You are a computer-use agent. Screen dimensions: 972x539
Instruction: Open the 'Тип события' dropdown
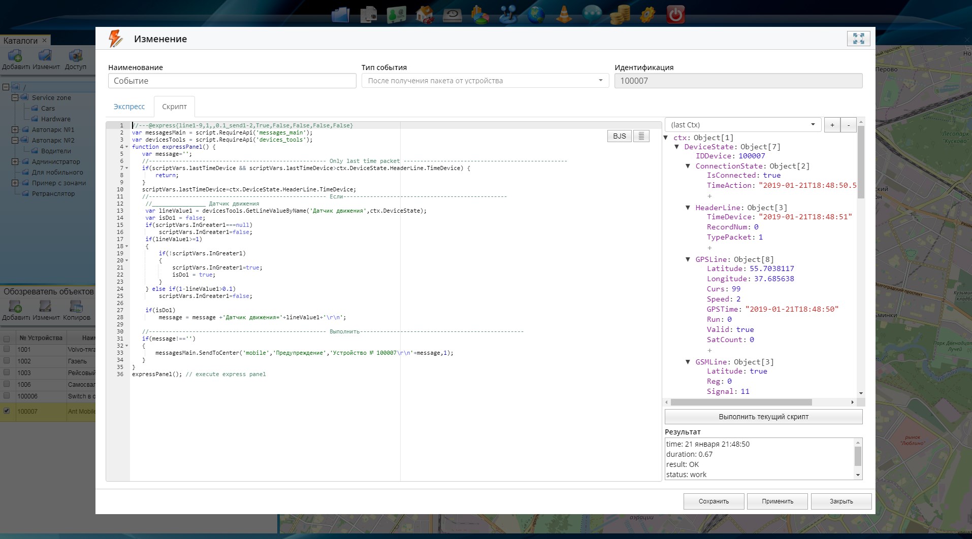click(x=485, y=81)
